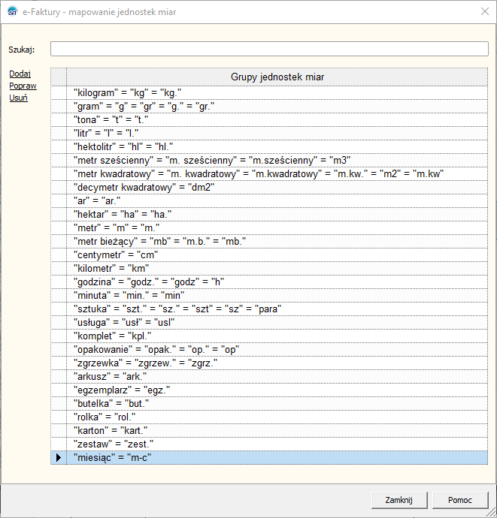Viewport: 497px width, 518px height.
Task: Click the row indicator arrow beside "miesiąc"
Action: (59, 457)
